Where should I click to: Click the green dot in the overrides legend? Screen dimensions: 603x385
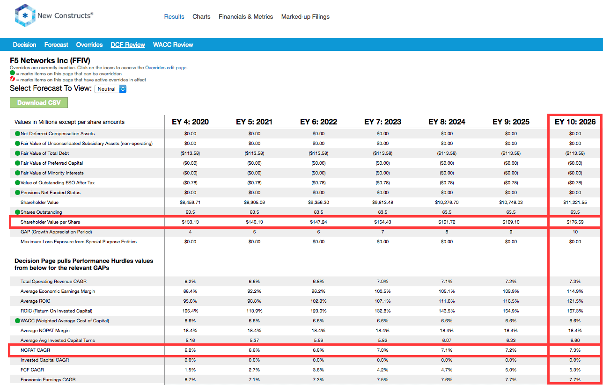13,74
